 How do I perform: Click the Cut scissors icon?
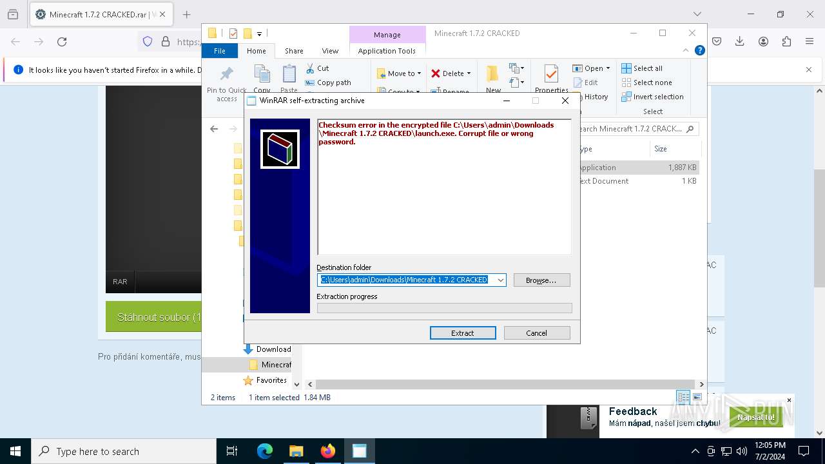coord(310,68)
